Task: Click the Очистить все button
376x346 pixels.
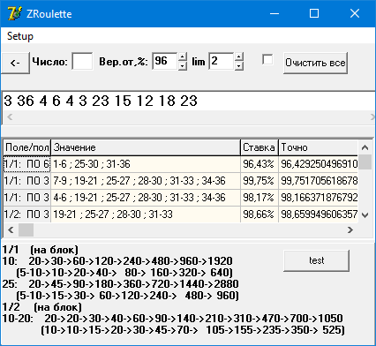Action: [x=315, y=63]
